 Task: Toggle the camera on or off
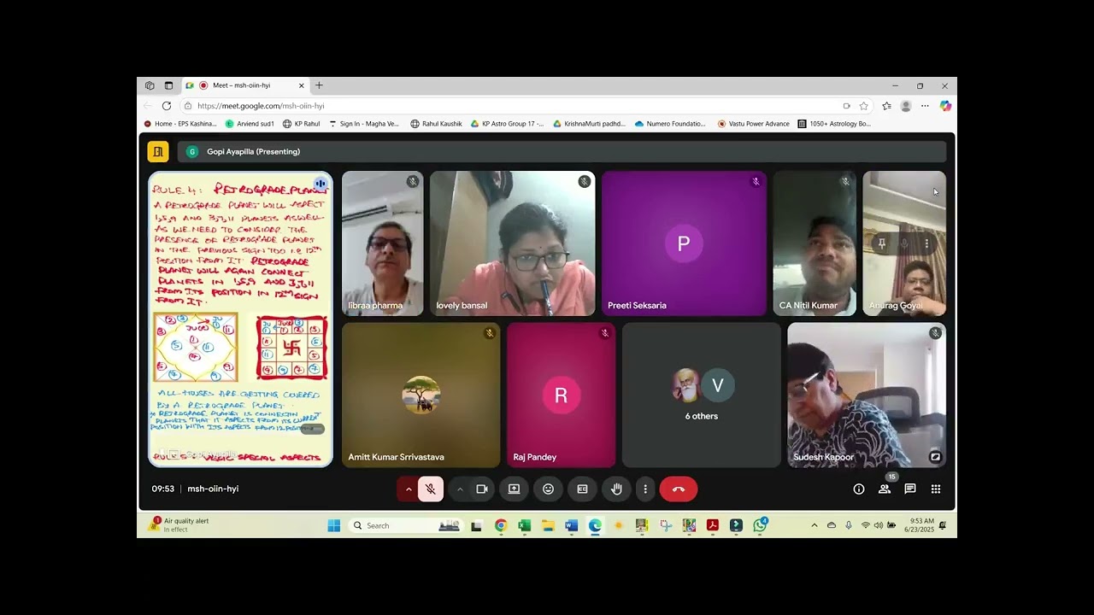click(x=482, y=489)
